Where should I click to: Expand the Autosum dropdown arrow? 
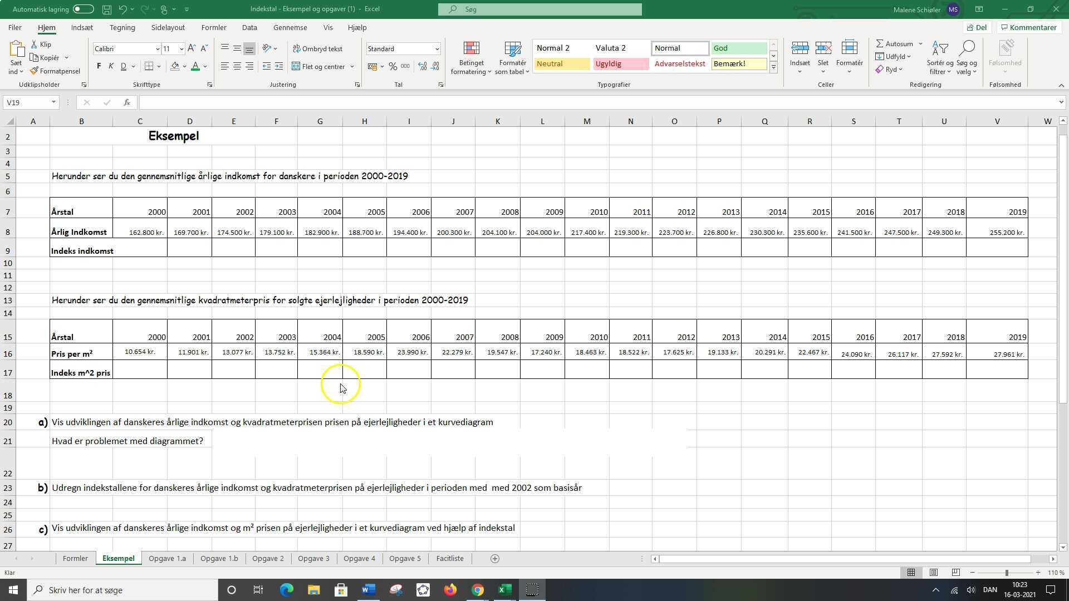920,44
